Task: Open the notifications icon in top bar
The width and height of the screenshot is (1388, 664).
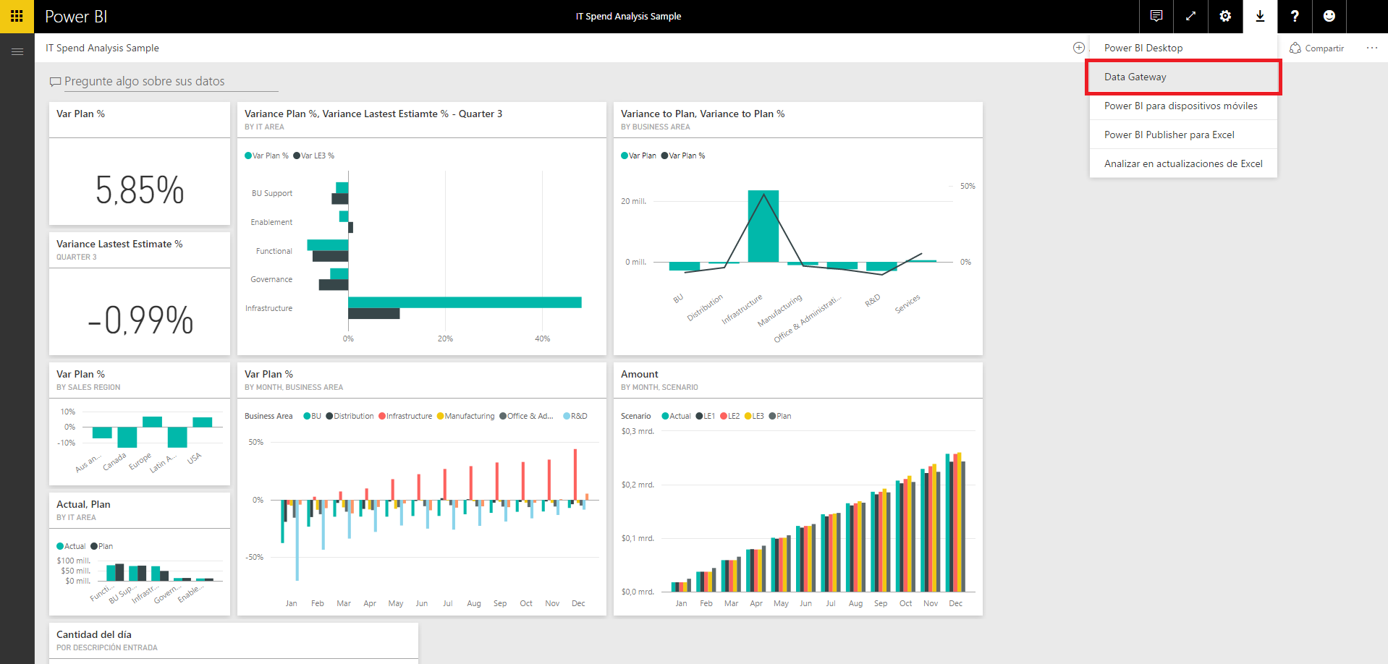Action: 1156,16
